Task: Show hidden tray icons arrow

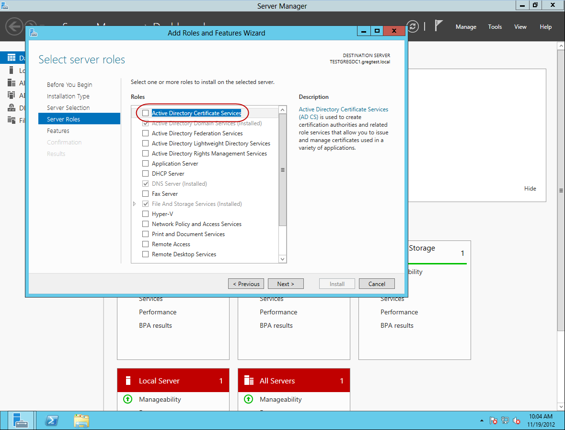Action: coord(482,420)
